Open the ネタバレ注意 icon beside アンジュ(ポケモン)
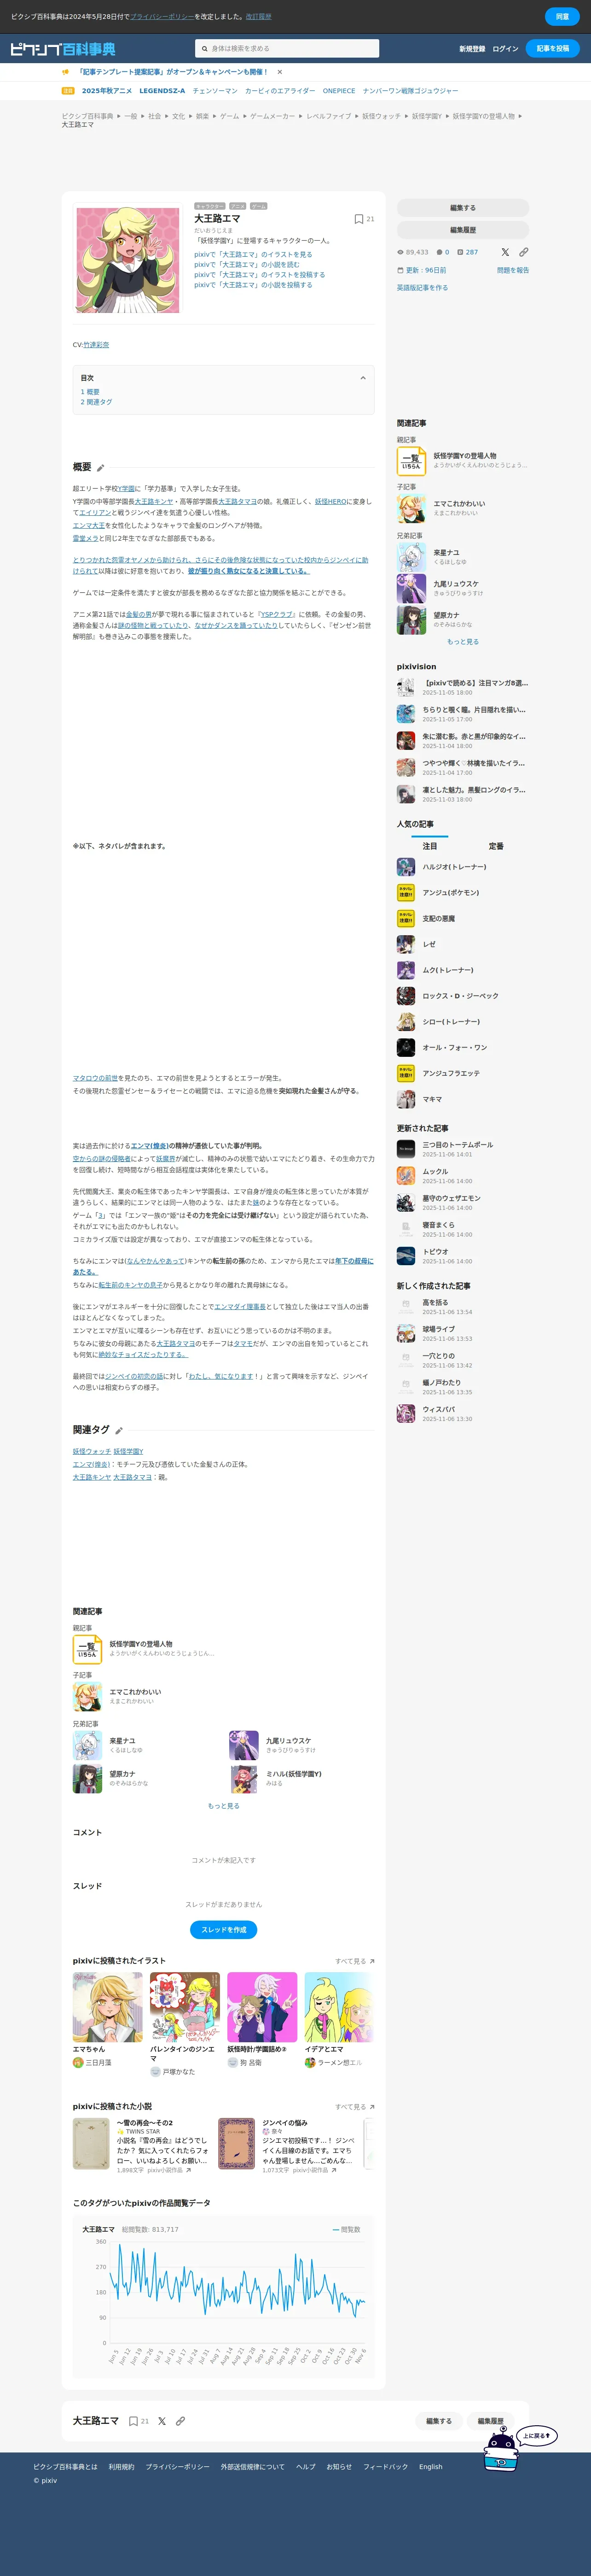Viewport: 591px width, 2576px height. [x=406, y=893]
